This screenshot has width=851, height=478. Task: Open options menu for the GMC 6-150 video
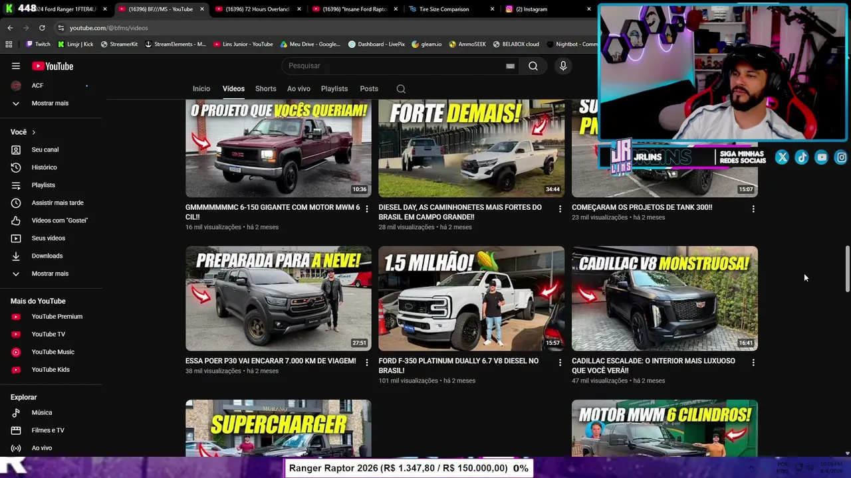click(x=367, y=209)
